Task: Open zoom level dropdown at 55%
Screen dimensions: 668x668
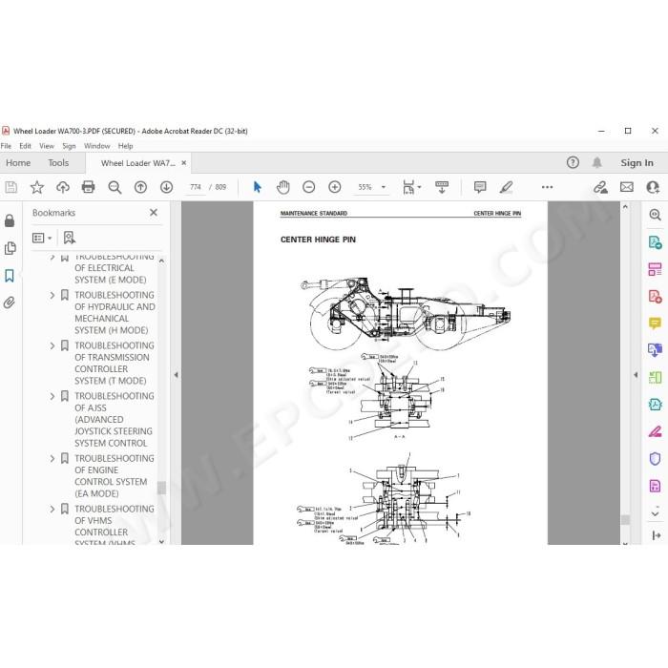Action: click(x=384, y=187)
